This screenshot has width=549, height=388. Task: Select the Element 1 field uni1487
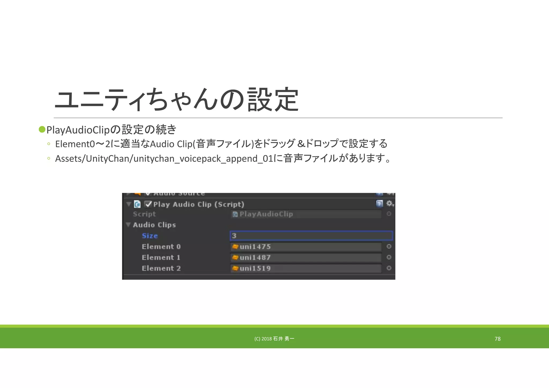[306, 258]
